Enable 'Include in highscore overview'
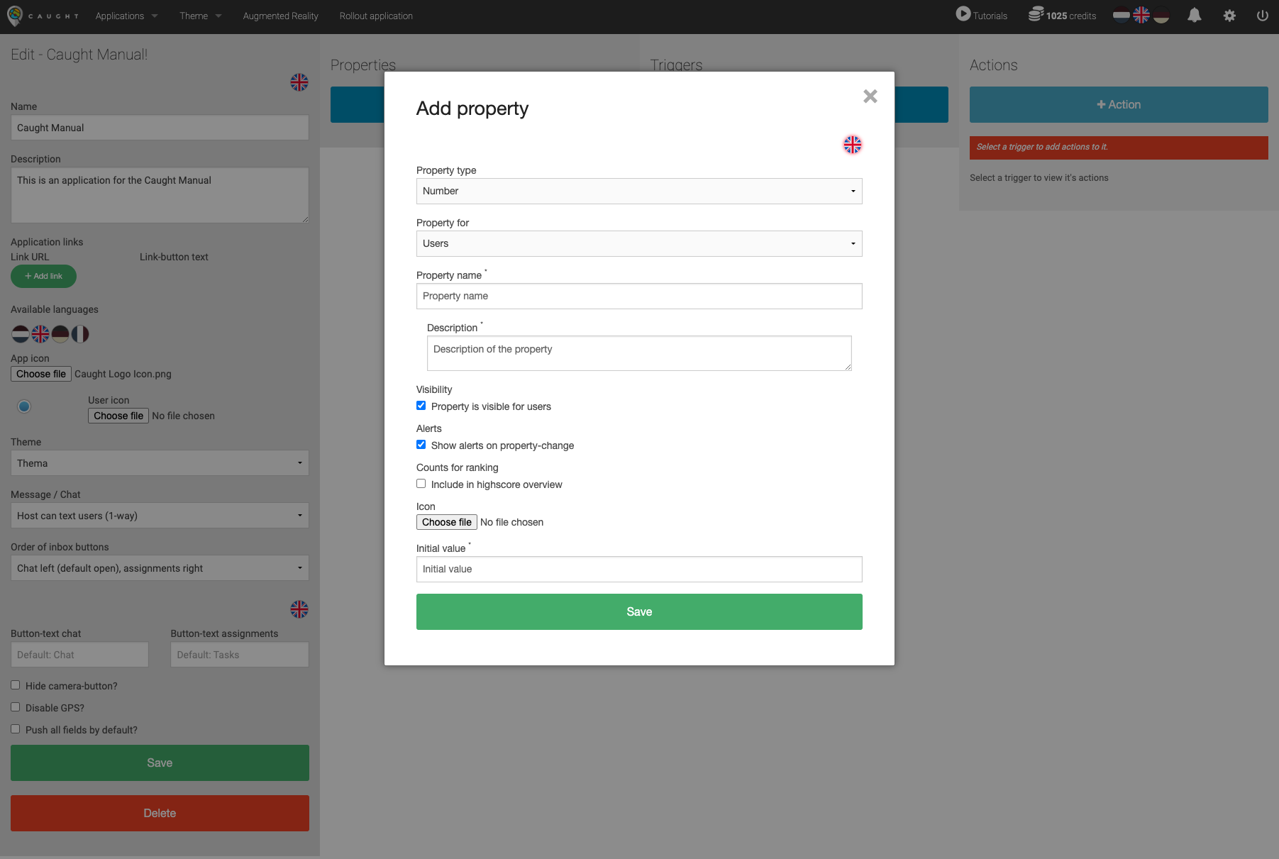The height and width of the screenshot is (859, 1279). (x=421, y=483)
